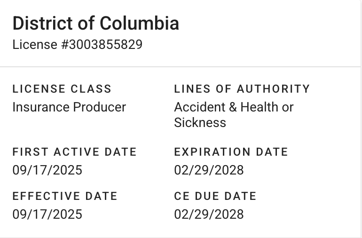Select the date under EXPIRATION DATE
The width and height of the screenshot is (362, 238).
209,170
